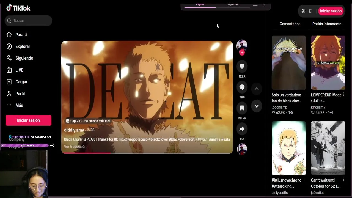Open the #juliusnovachrono video thumbnail
This screenshot has height=198, width=352.
(289, 148)
